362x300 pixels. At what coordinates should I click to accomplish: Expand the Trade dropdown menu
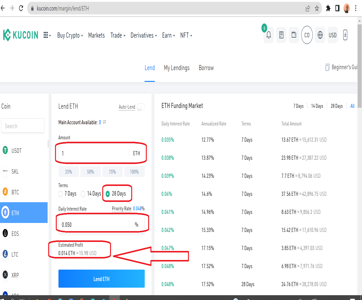118,35
